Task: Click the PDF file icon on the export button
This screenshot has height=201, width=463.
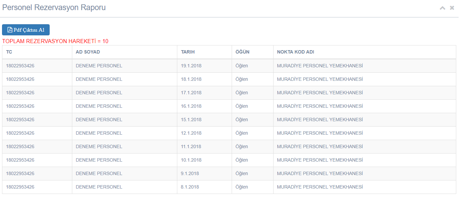Action: pos(10,30)
